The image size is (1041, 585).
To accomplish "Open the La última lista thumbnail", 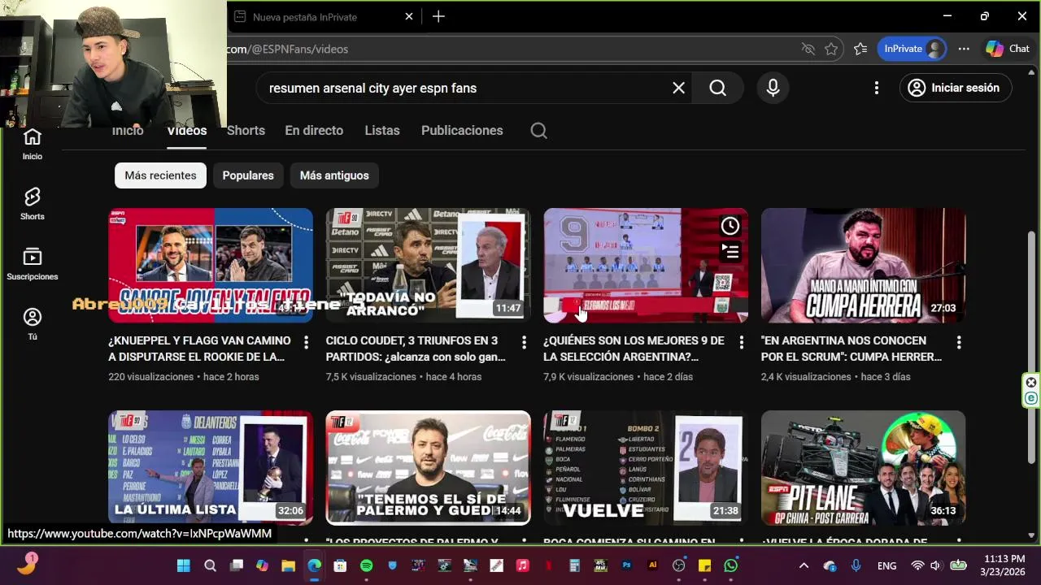I will point(211,468).
